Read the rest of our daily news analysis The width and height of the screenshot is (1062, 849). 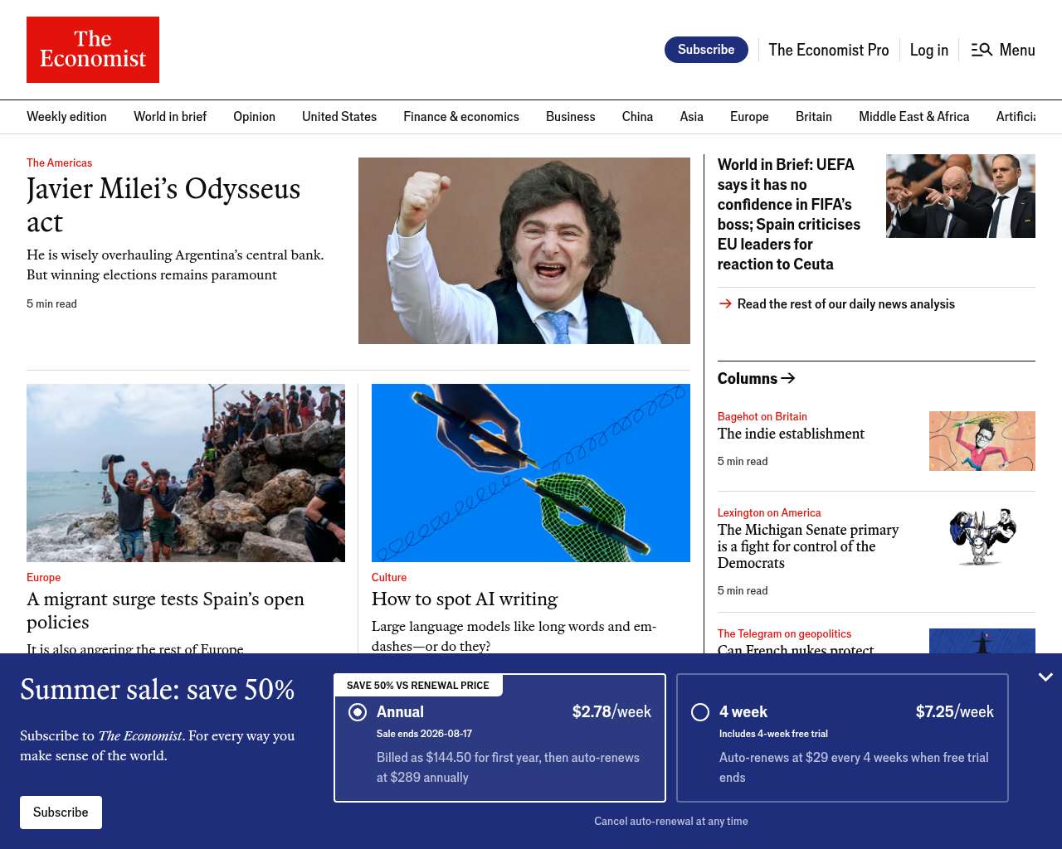(845, 304)
